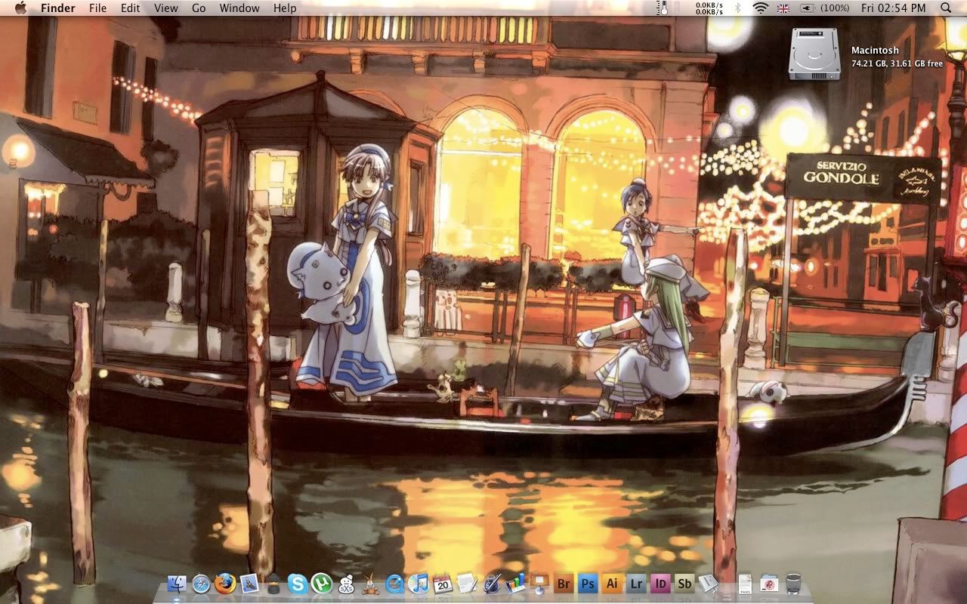
Task: Open the View menu
Action: (165, 8)
